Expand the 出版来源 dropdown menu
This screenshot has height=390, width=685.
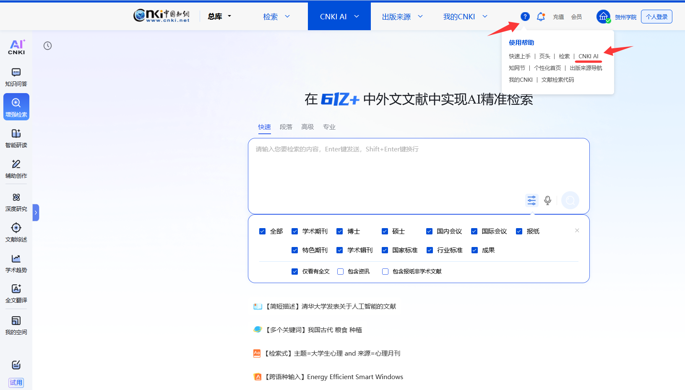(402, 17)
